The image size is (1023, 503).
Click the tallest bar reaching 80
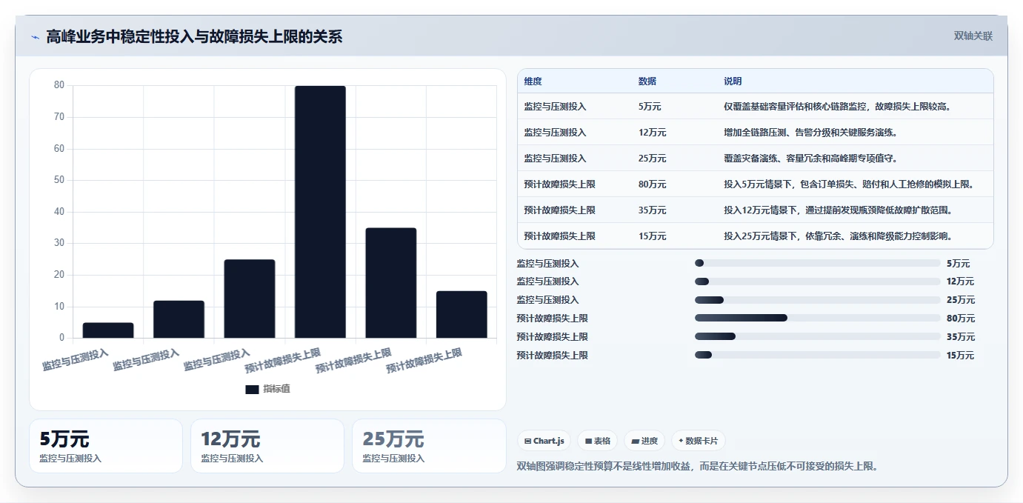pos(320,212)
